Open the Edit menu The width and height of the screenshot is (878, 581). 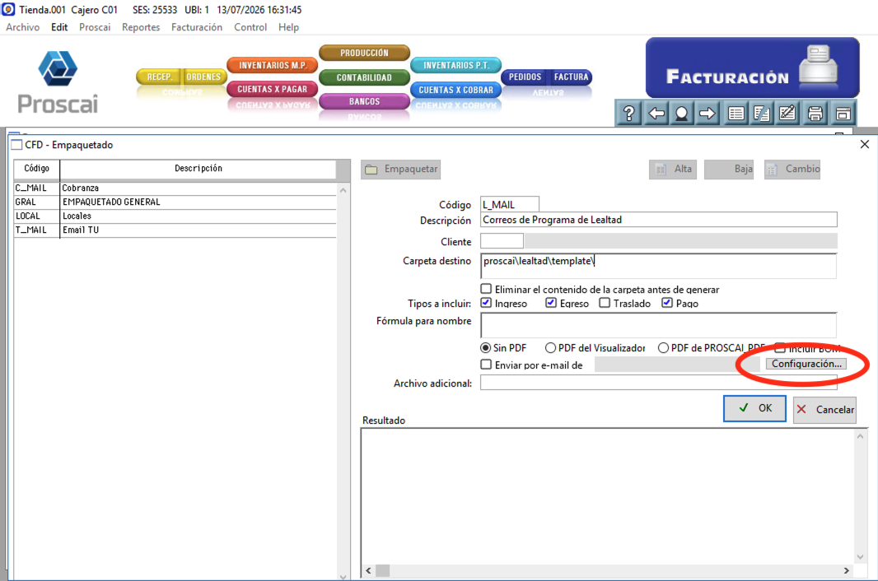[x=59, y=27]
